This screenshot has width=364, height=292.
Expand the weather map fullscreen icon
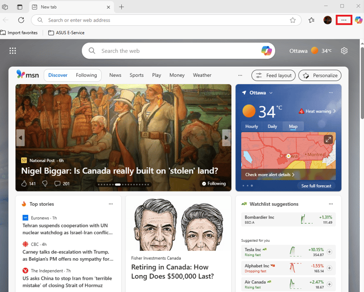click(x=328, y=140)
